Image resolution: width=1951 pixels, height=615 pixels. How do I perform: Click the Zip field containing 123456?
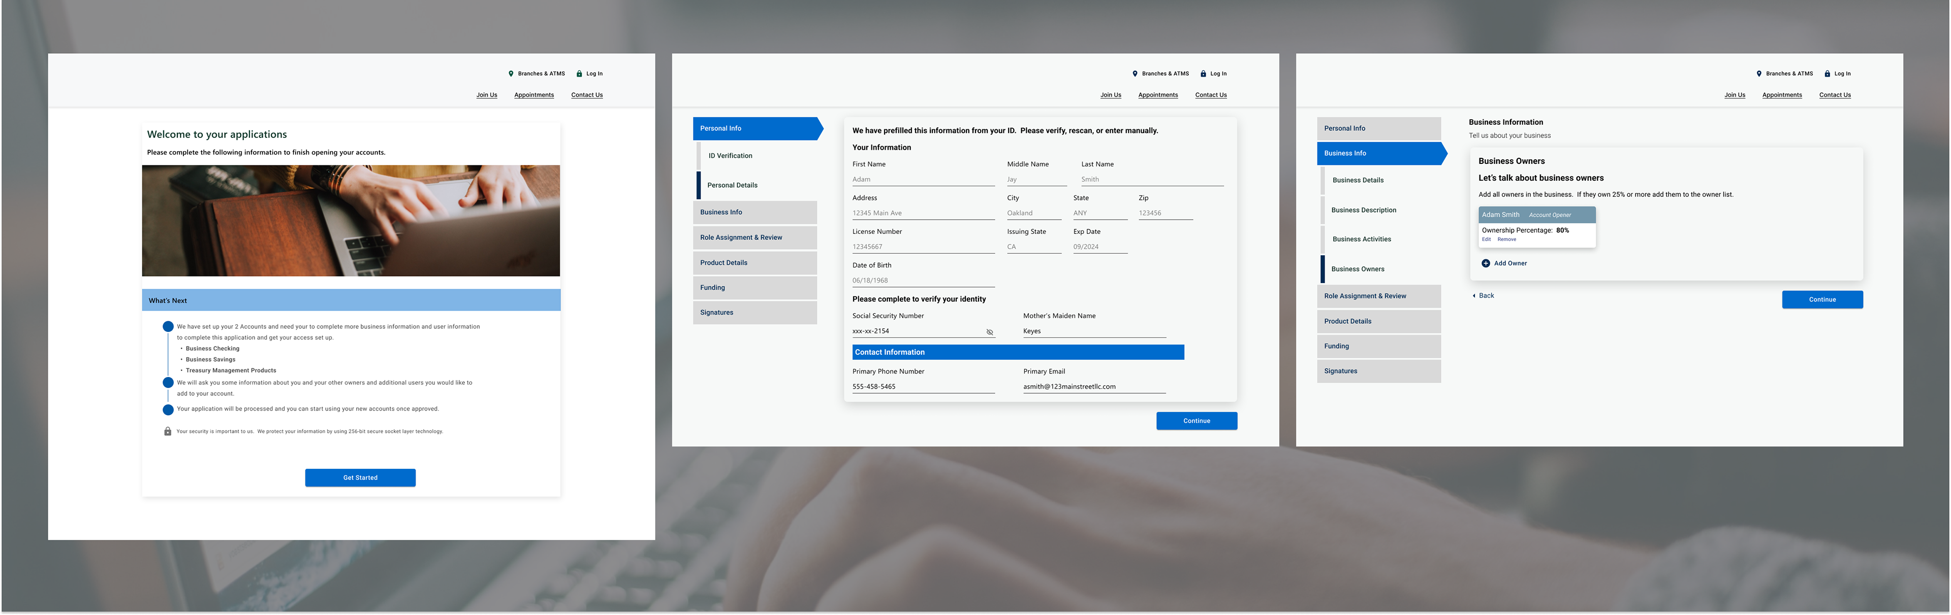click(x=1166, y=213)
